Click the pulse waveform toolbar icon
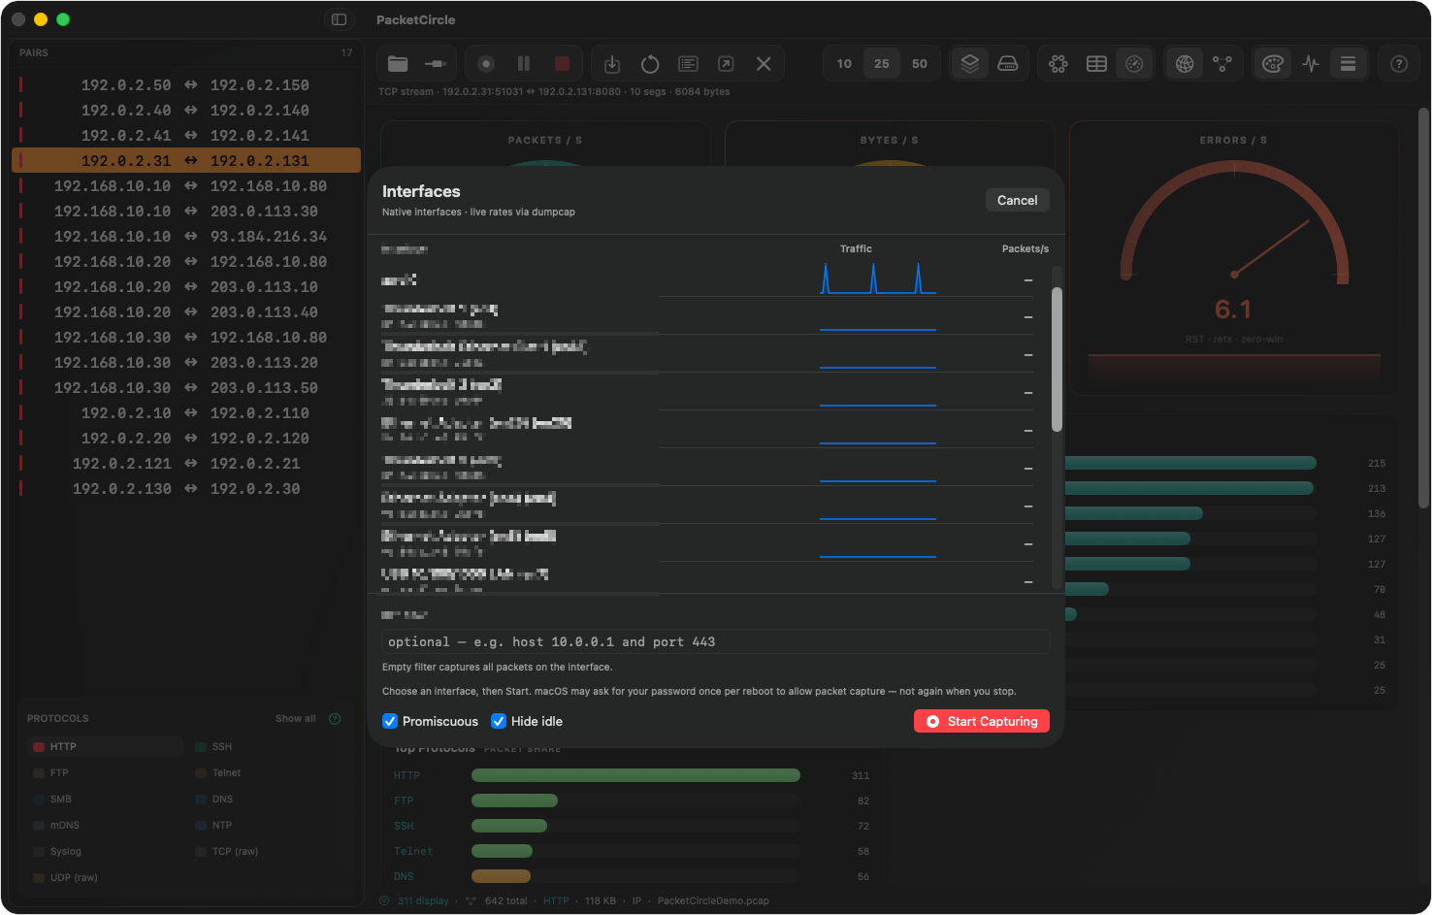 coord(1311,64)
